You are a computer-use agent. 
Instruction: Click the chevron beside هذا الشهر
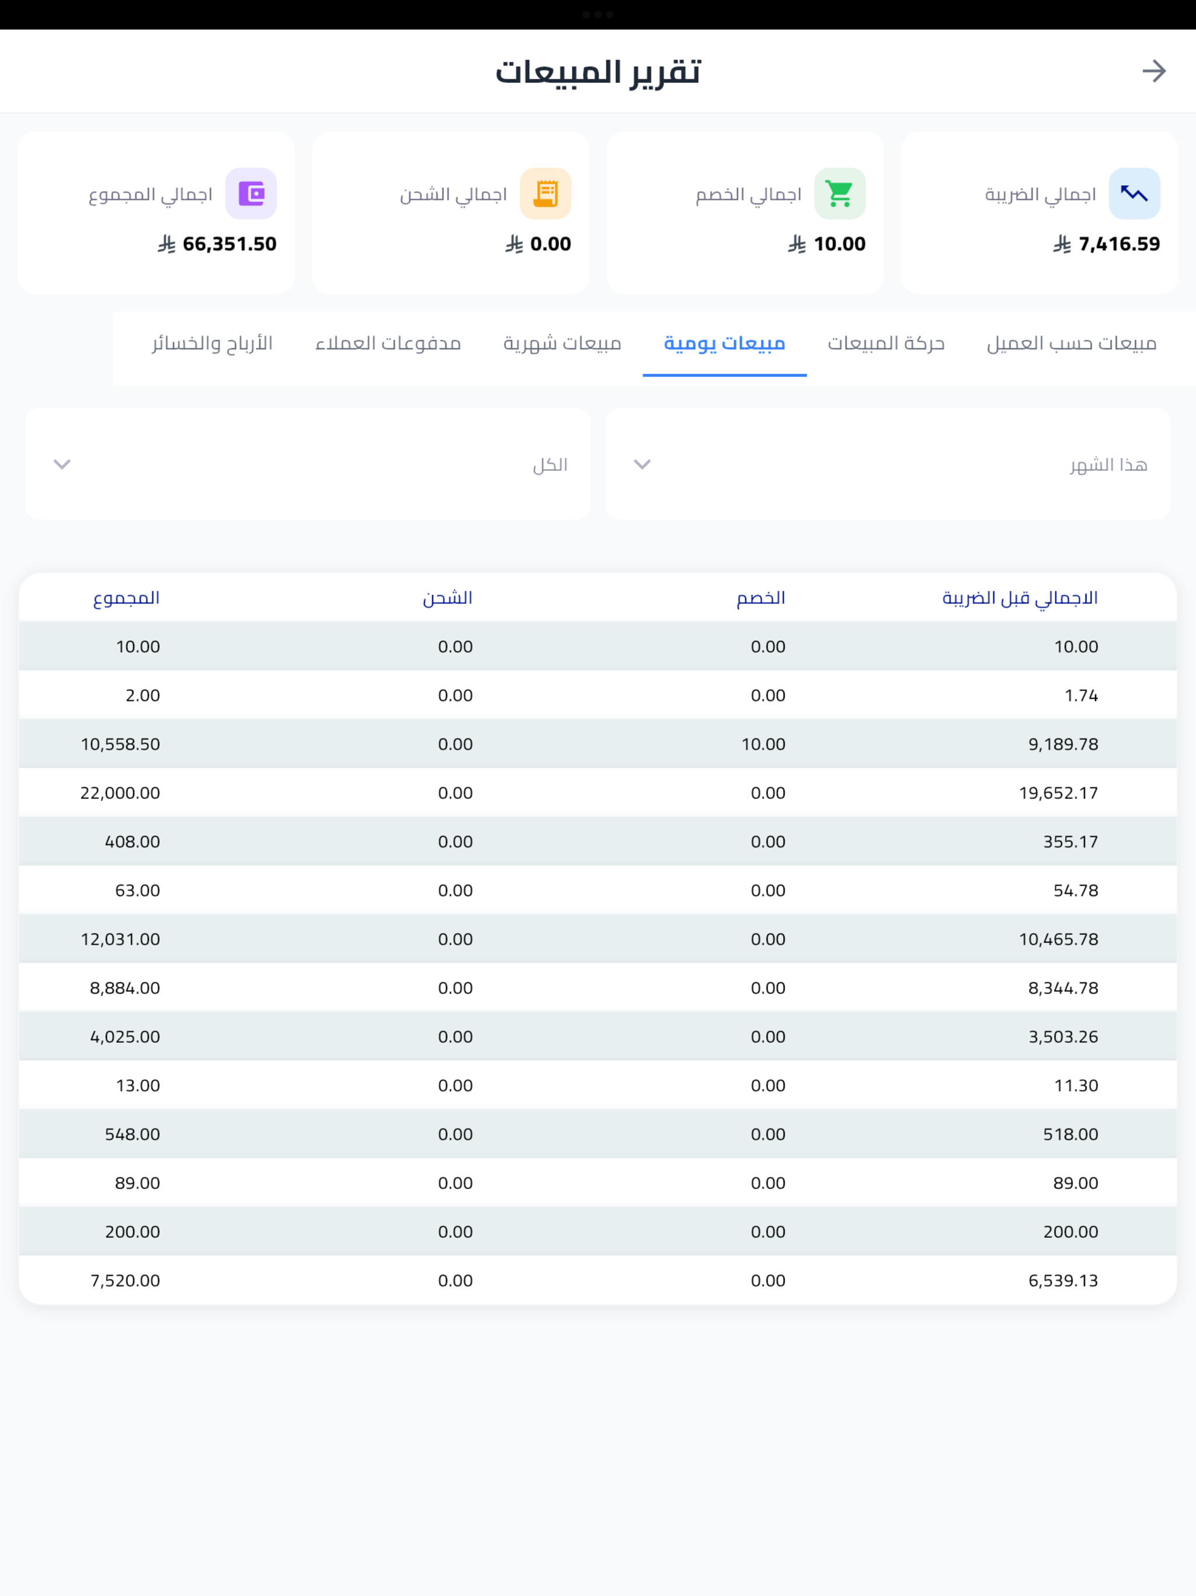[x=642, y=464]
